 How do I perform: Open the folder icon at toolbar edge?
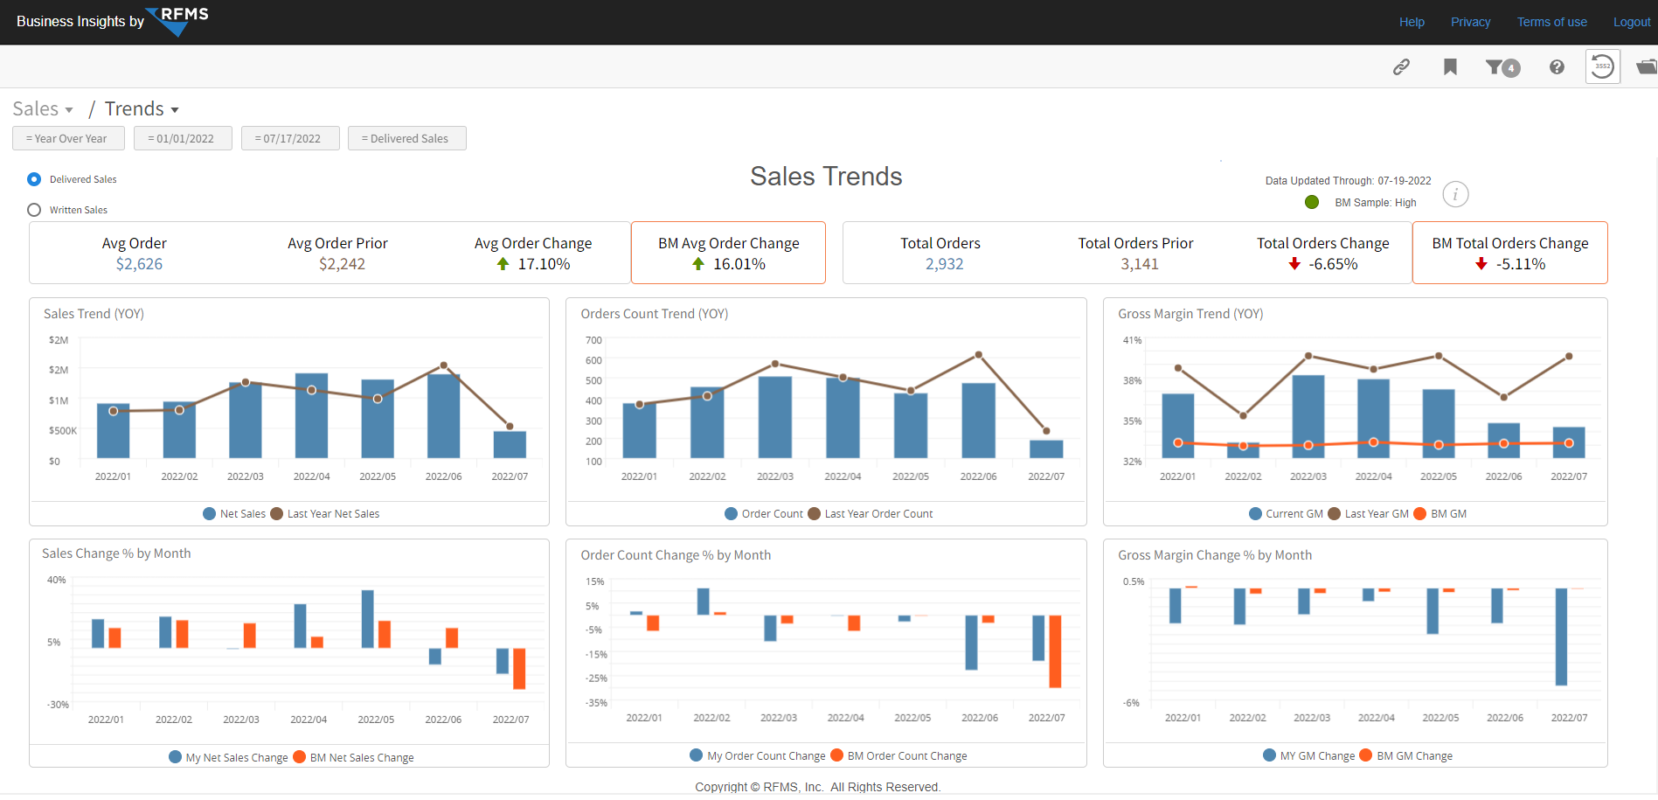pyautogui.click(x=1647, y=66)
